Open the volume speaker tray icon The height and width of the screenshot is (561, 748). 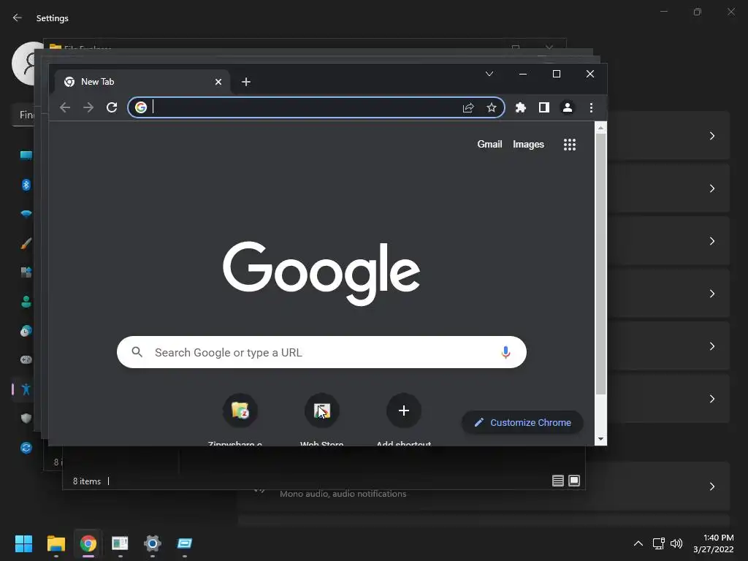pos(676,543)
